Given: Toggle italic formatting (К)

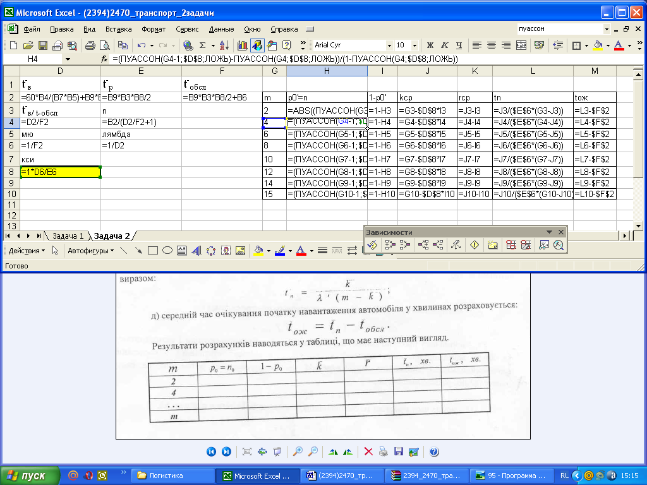Looking at the screenshot, I should 444,45.
